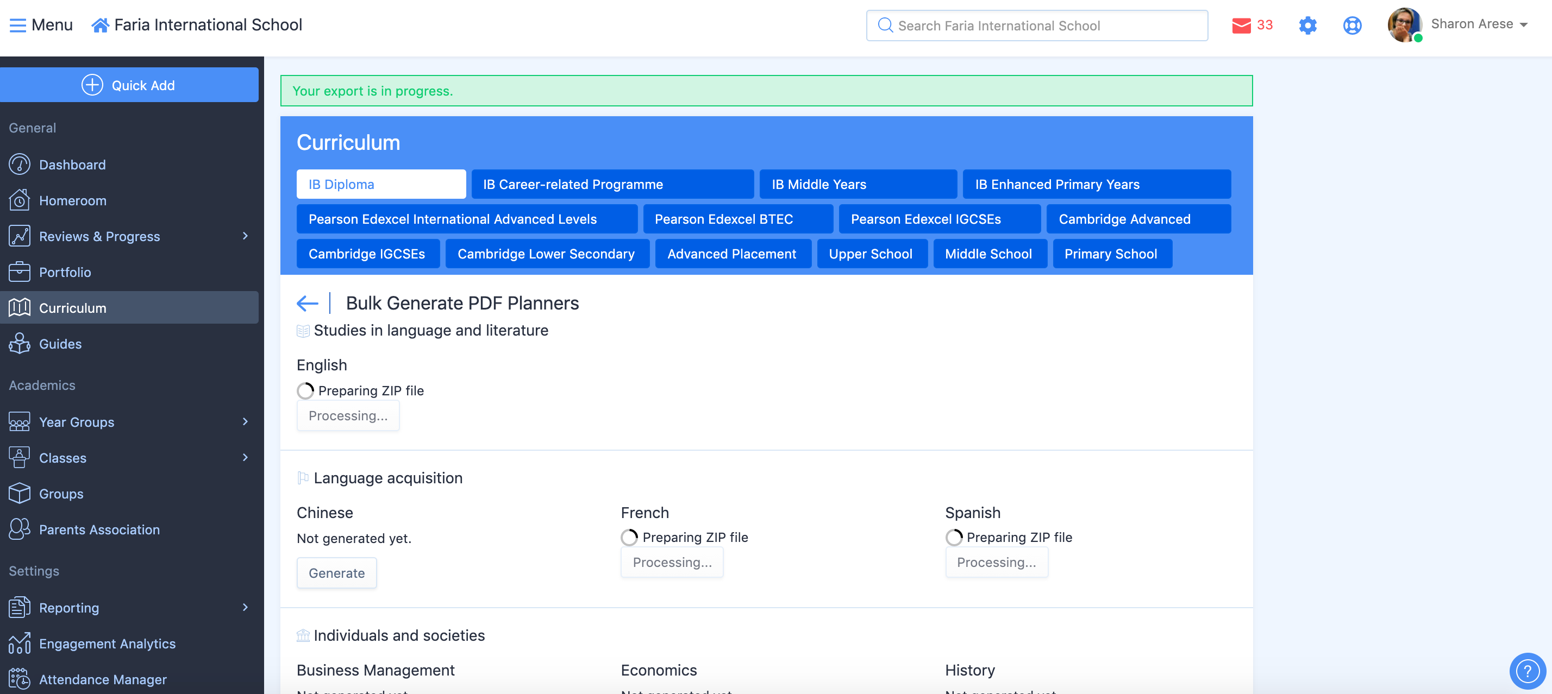Open Dashboard from the sidebar
This screenshot has width=1552, height=694.
72,165
